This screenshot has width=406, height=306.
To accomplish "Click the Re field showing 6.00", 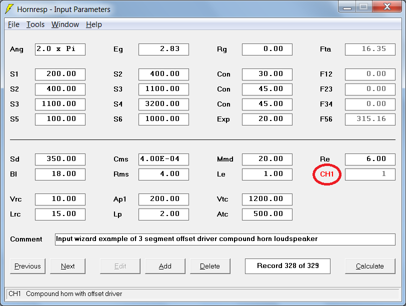I will [x=370, y=159].
